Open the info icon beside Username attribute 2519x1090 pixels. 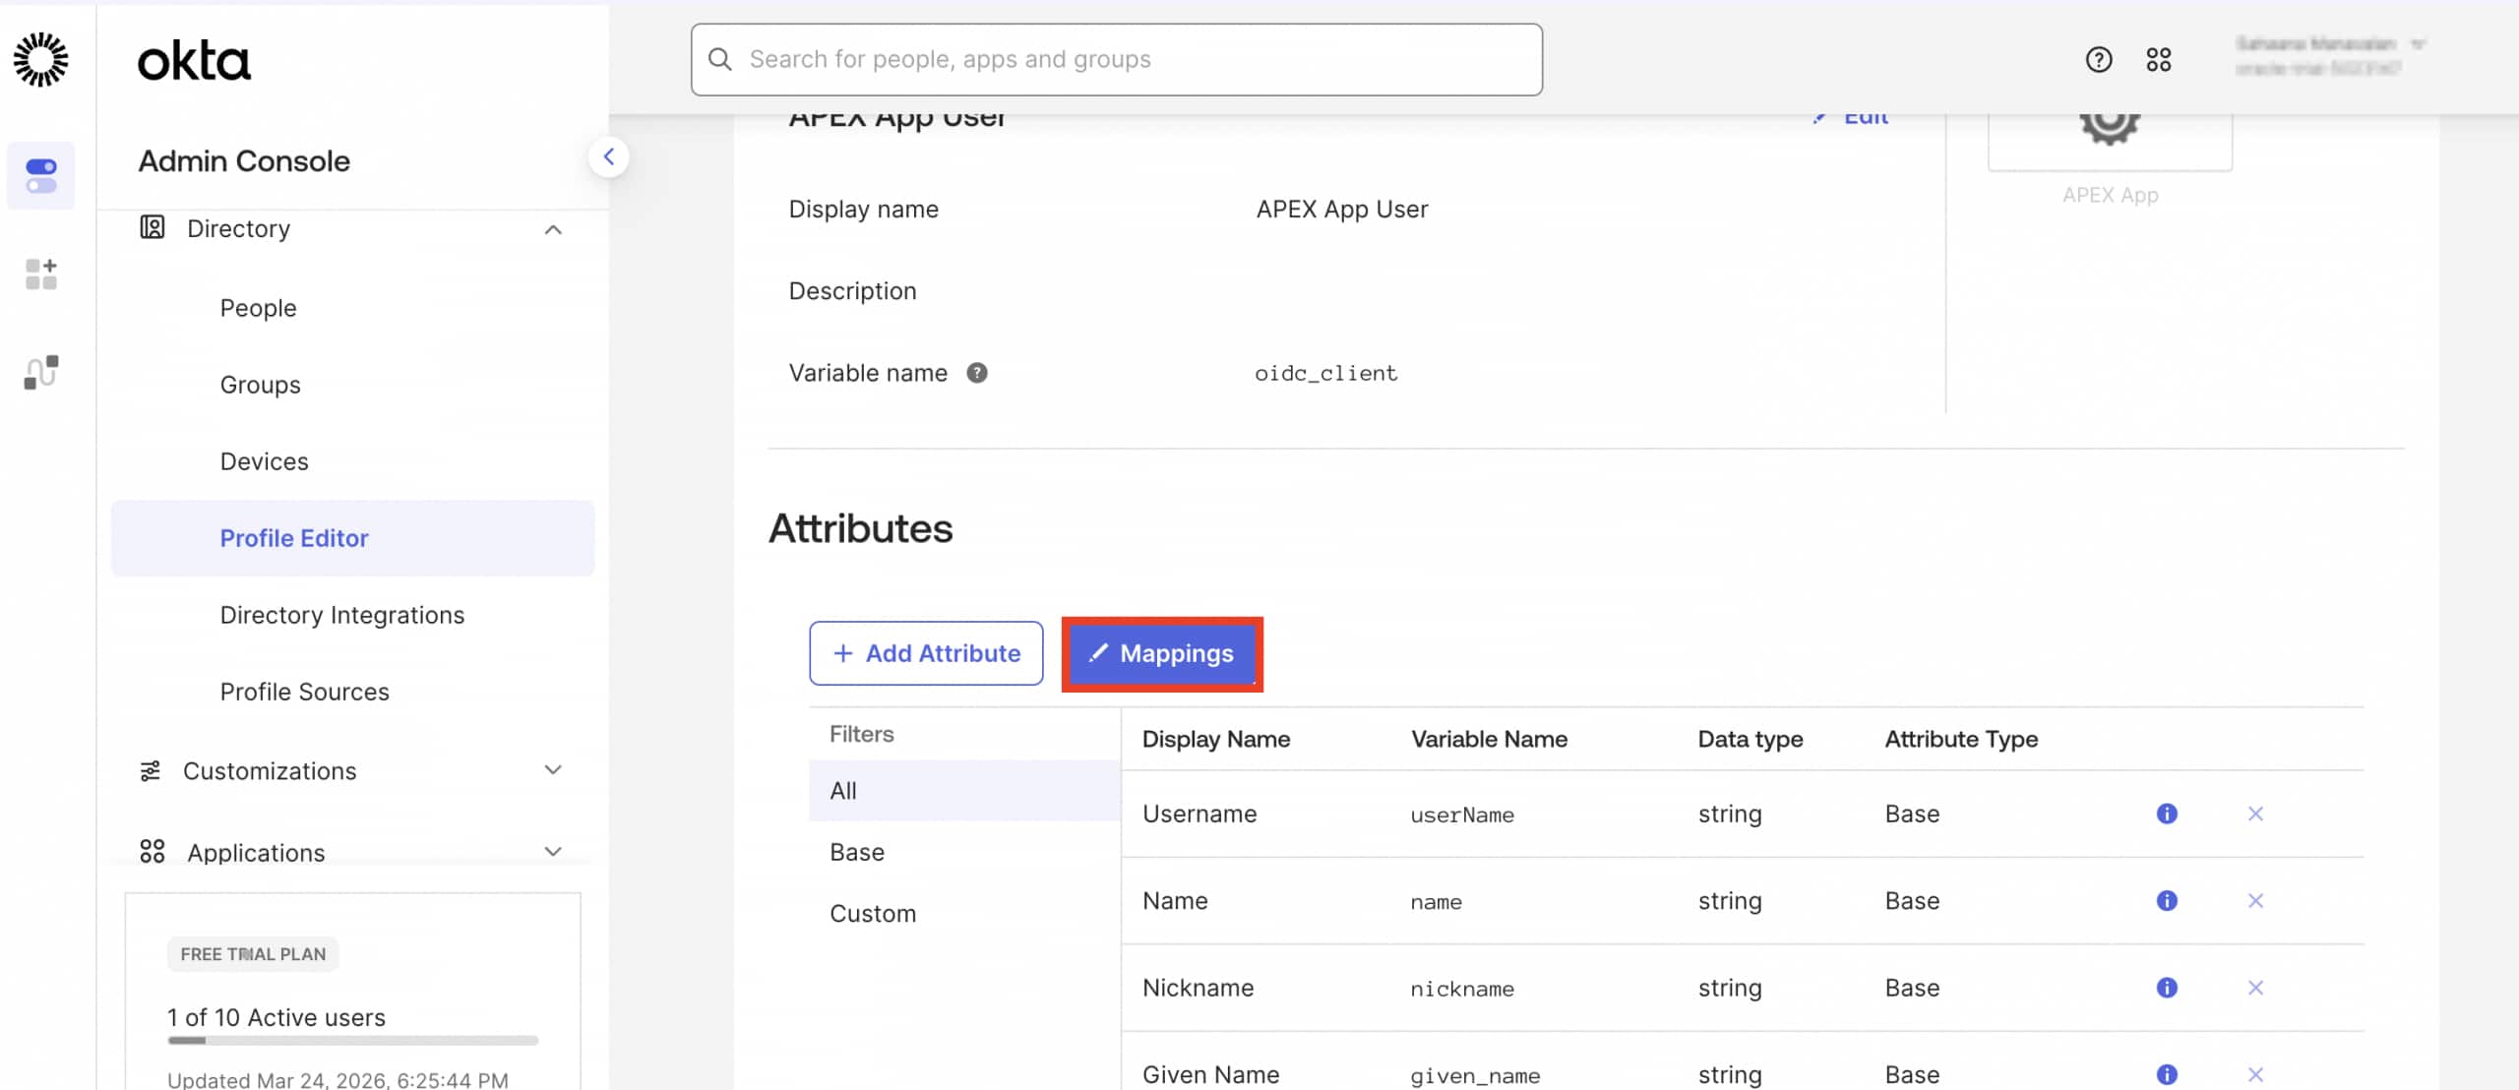[2168, 814]
